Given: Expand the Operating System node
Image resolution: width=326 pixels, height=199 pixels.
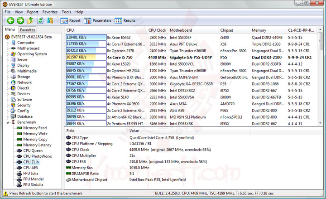Looking at the screenshot, I should (8, 54).
